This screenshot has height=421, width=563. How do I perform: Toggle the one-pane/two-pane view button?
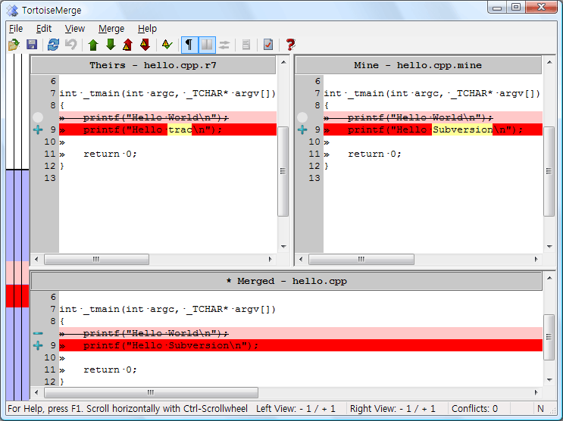tap(207, 45)
